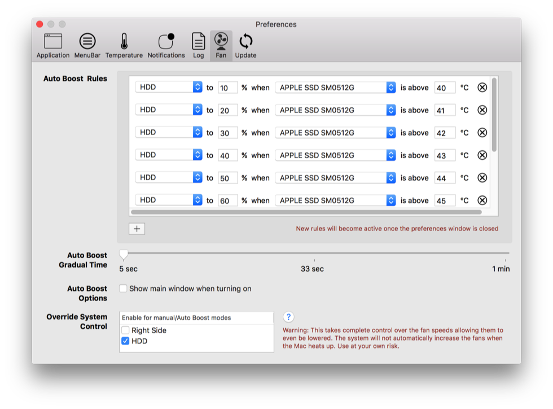553x409 pixels.
Task: Click the temperature field showing 45
Action: coord(445,201)
